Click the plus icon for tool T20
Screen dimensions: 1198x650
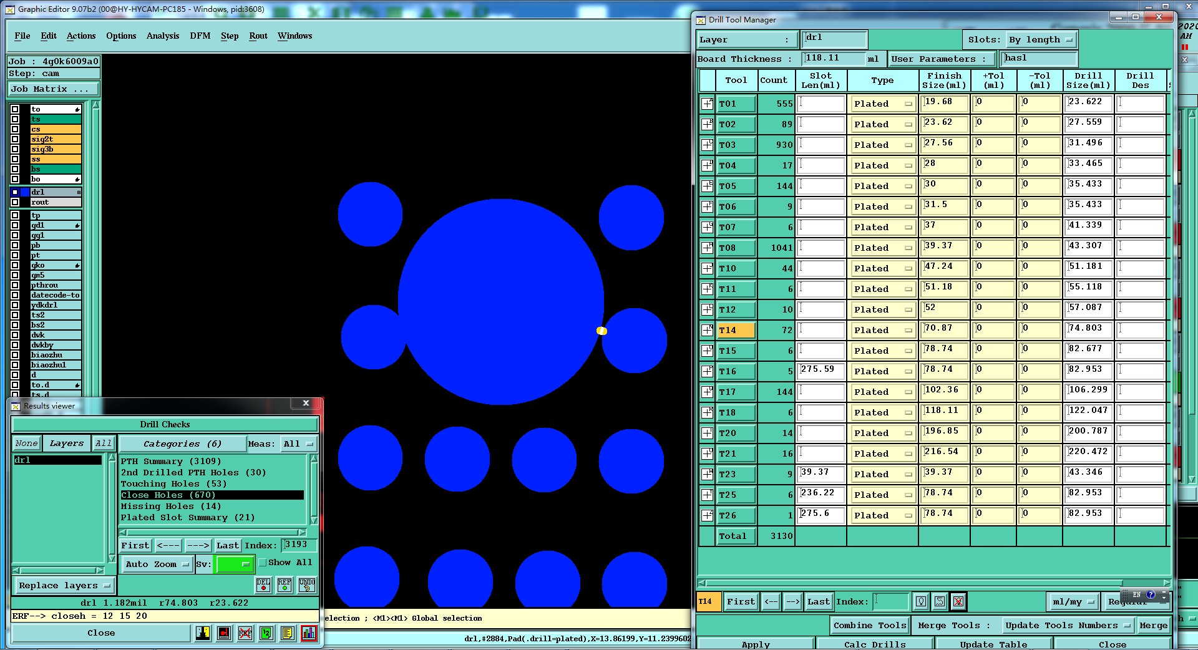click(707, 433)
